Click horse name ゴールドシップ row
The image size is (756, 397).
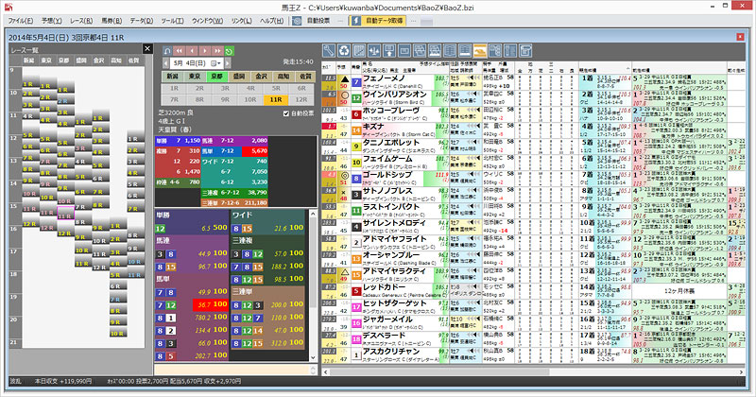click(387, 174)
